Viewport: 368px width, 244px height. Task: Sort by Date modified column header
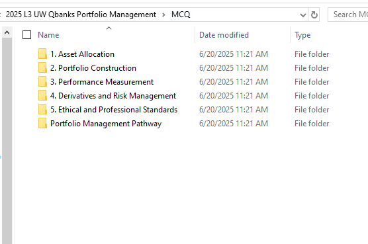[224, 35]
